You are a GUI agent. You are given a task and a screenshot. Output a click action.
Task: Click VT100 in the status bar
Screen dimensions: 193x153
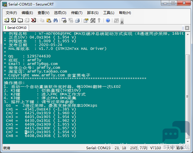pyautogui.click(x=155, y=148)
